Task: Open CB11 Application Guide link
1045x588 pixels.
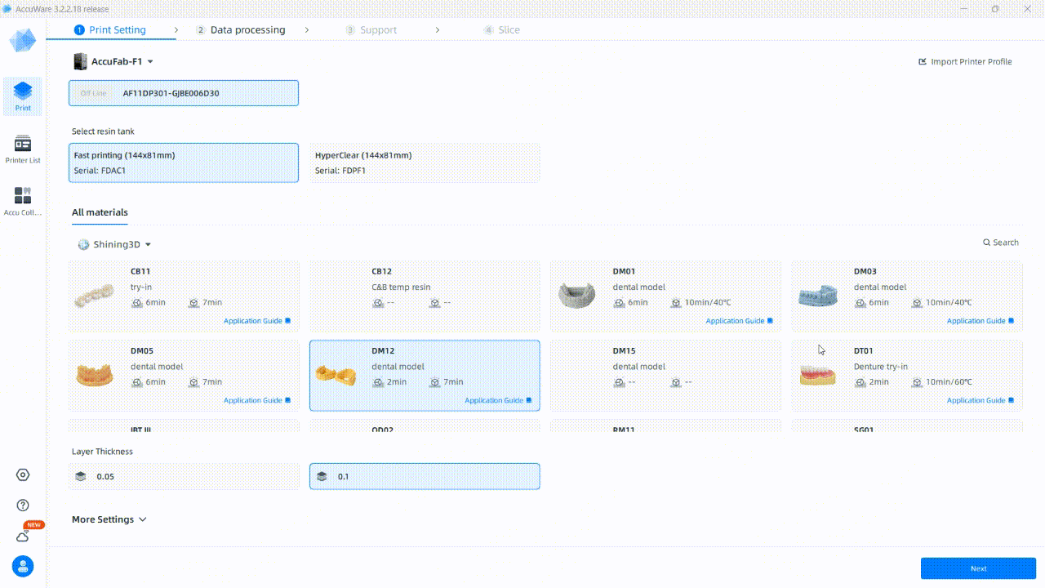Action: coord(256,321)
